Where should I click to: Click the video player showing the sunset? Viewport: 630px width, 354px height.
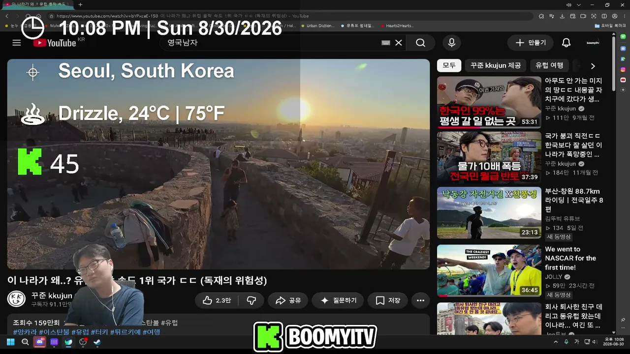(219, 164)
